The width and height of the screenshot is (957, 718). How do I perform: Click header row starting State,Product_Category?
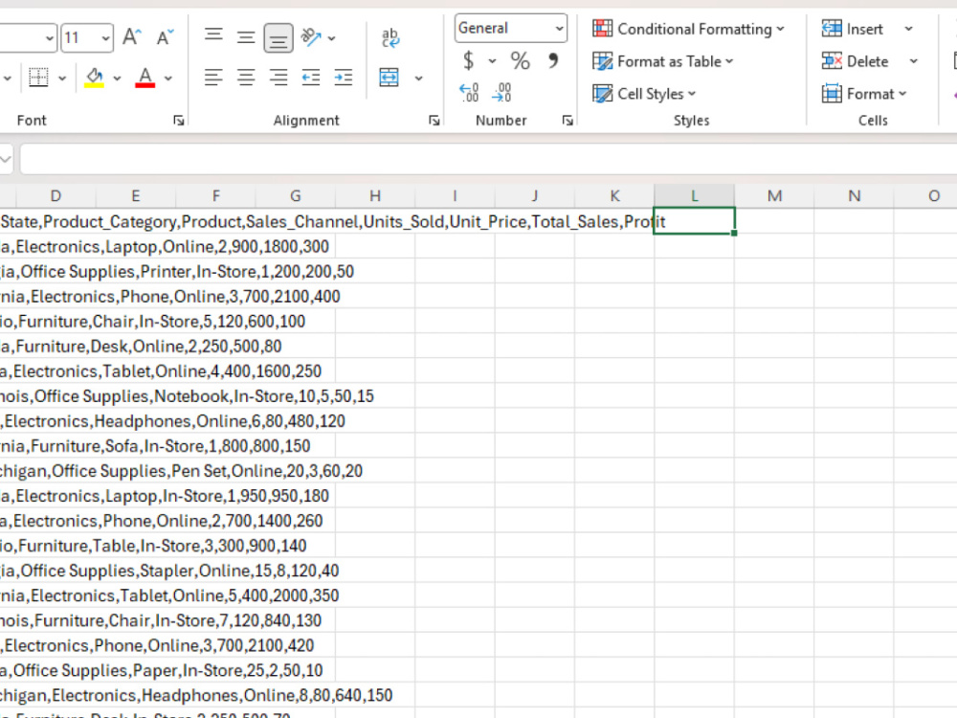(x=333, y=222)
